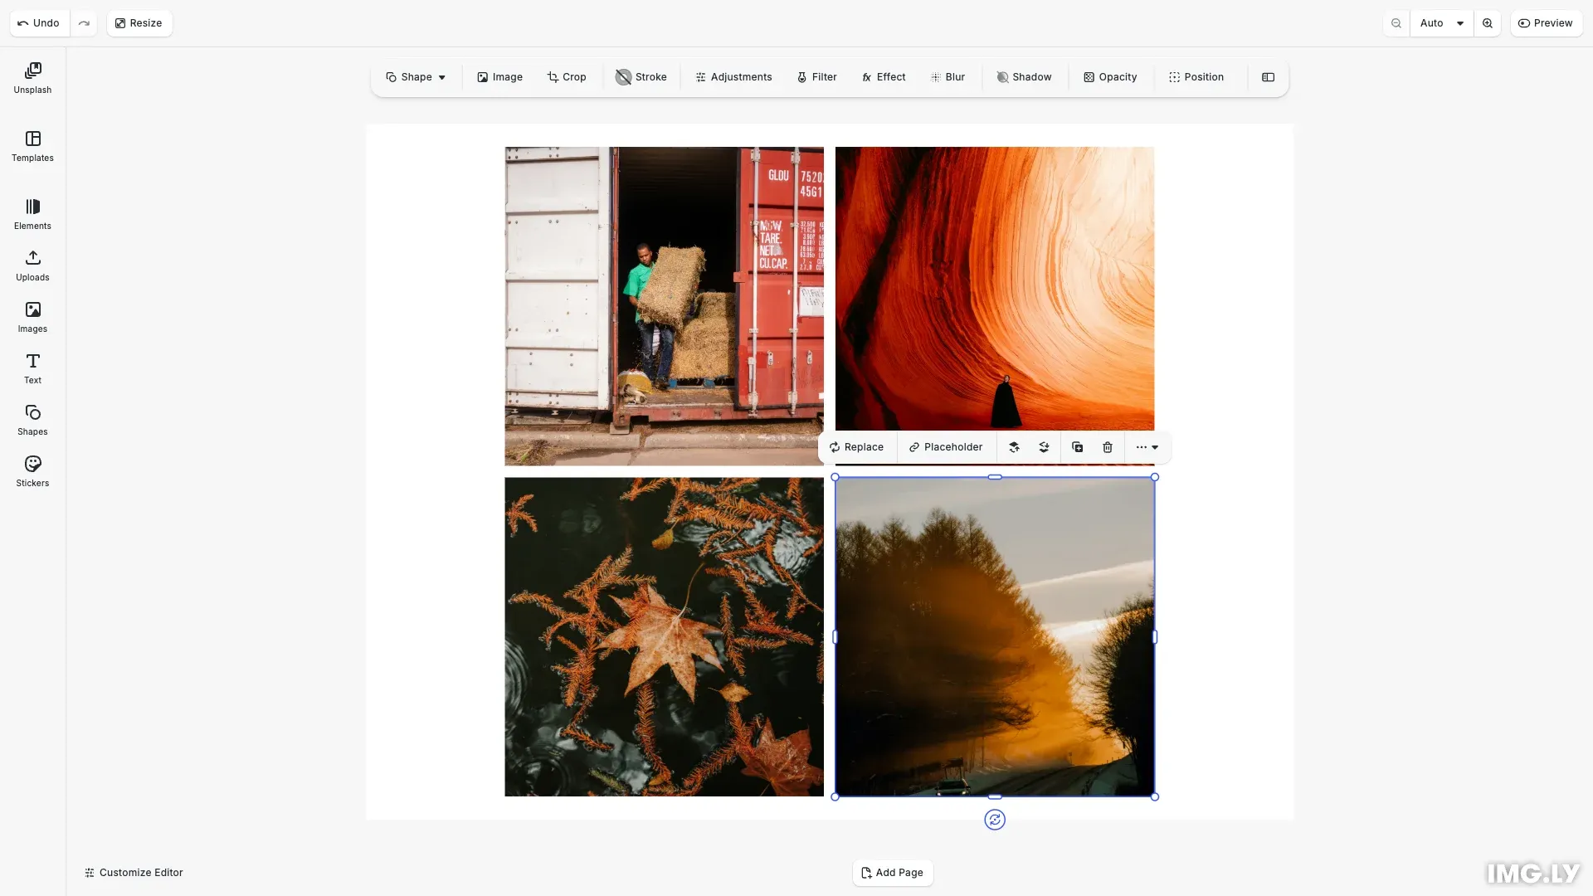Open the Shape dropdown
1593x896 pixels.
tap(416, 76)
